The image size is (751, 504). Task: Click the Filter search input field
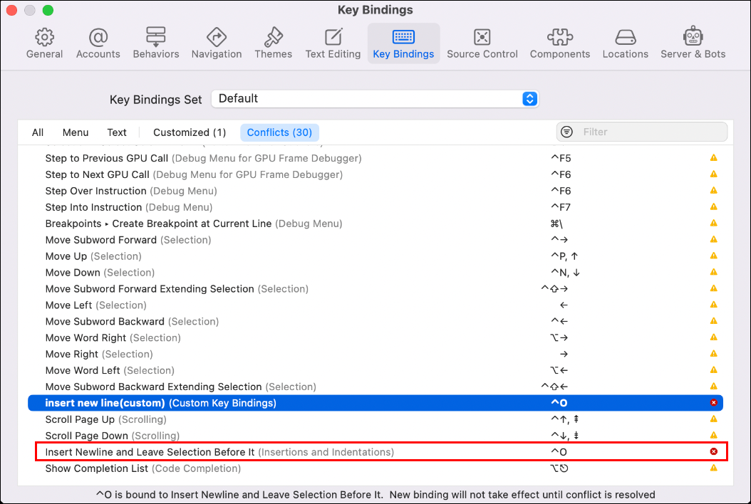[642, 132]
